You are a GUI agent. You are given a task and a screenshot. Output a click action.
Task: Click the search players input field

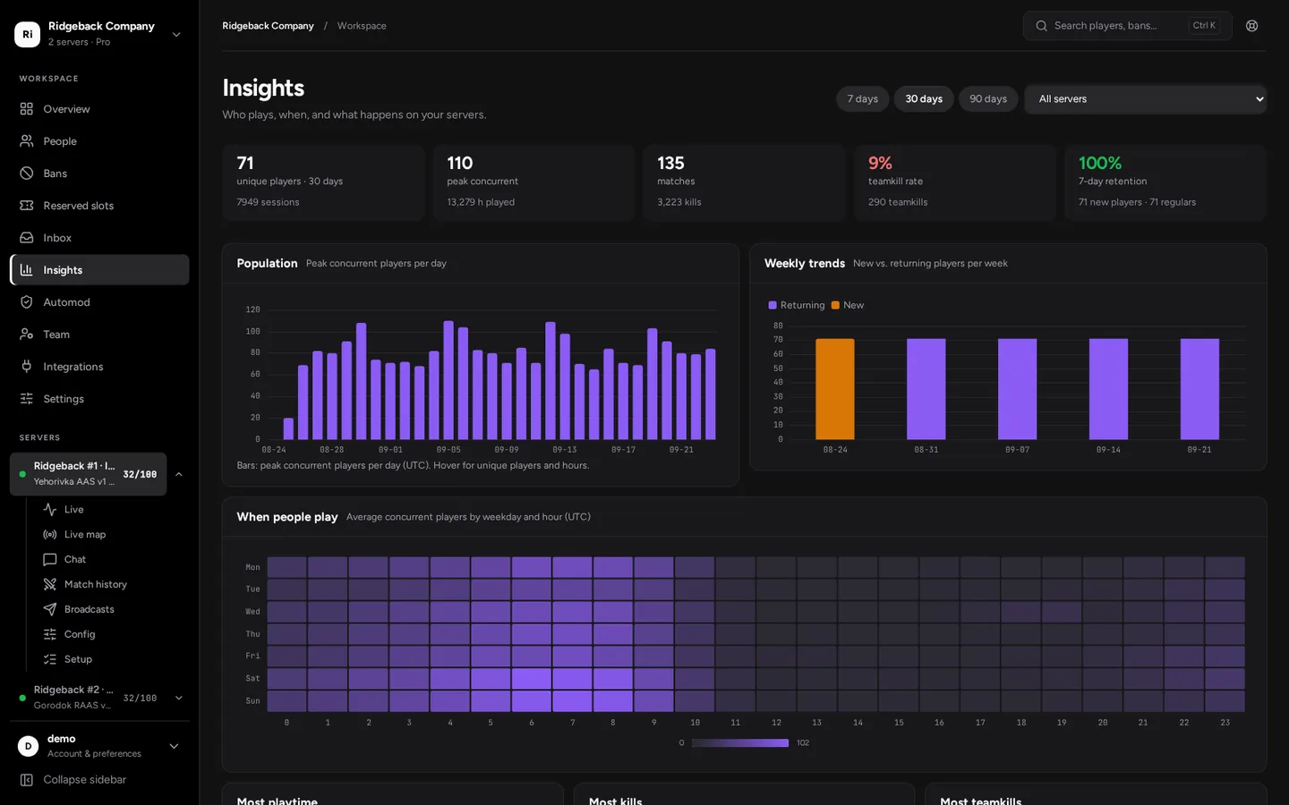(1128, 26)
